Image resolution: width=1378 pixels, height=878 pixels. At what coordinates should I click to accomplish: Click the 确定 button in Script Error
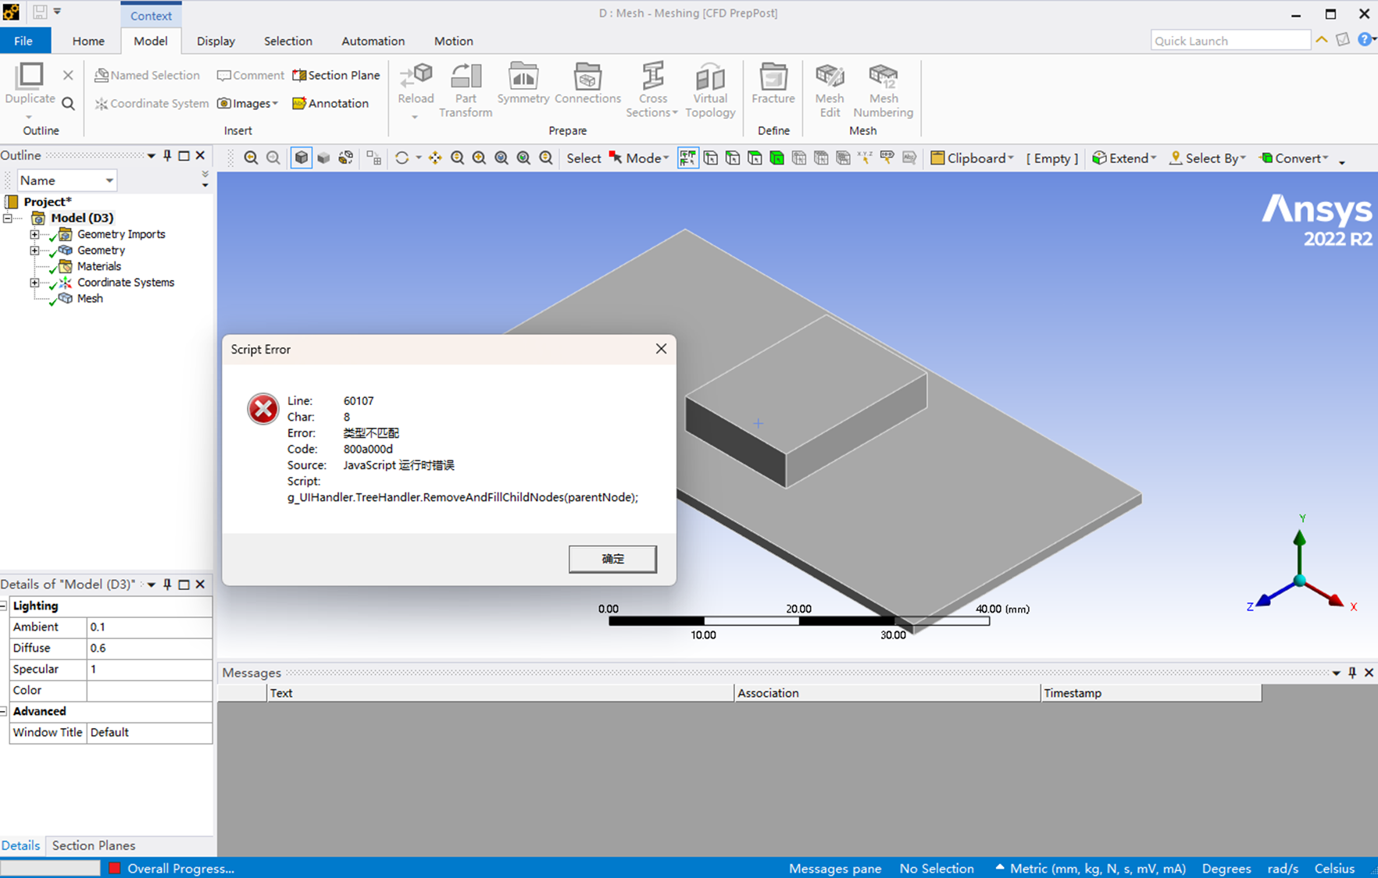coord(612,559)
